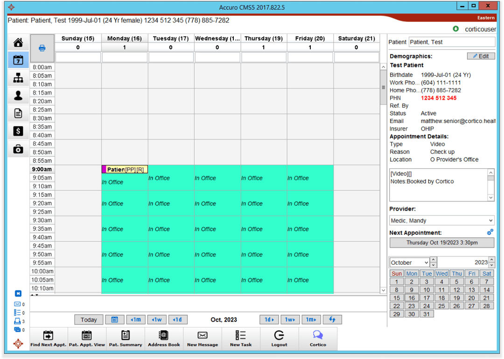504x359 pixels.
Task: Click the red target icon at bottom left
Action: point(18,344)
